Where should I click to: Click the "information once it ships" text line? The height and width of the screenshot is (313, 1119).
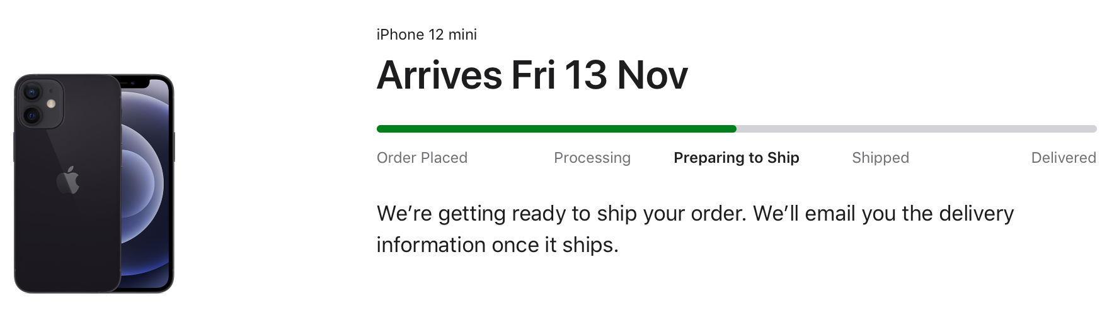coord(497,245)
